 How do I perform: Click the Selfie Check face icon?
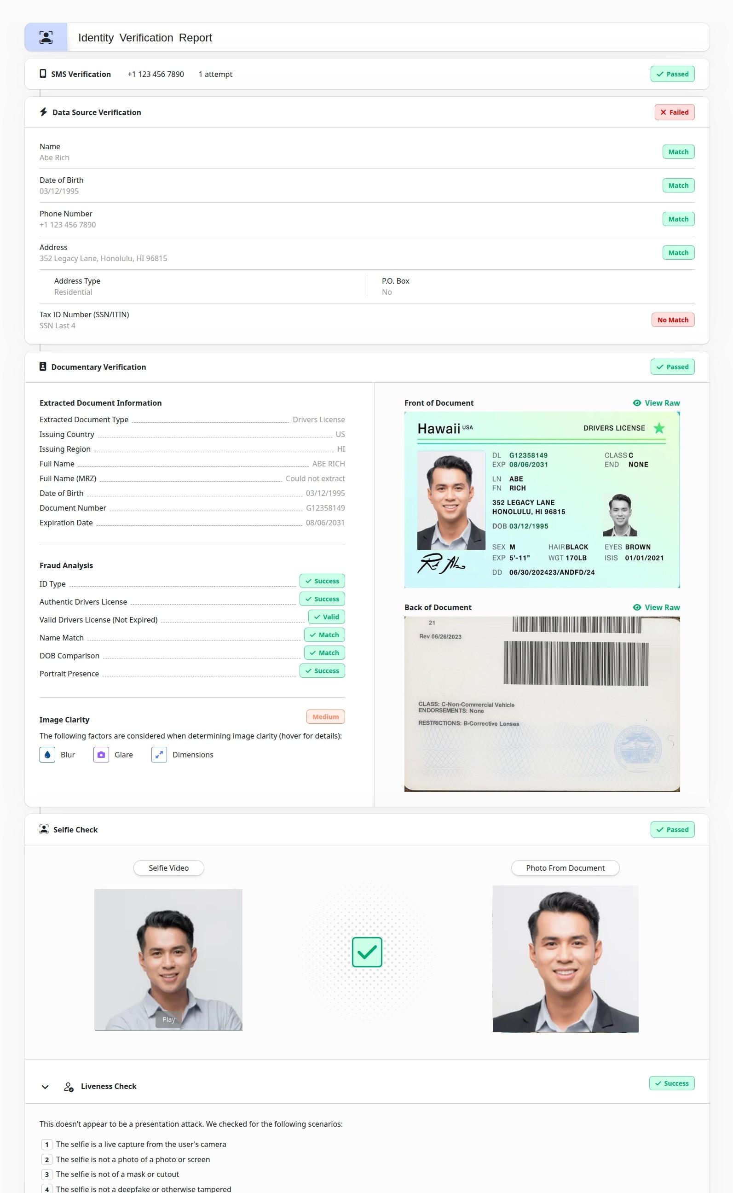(44, 829)
